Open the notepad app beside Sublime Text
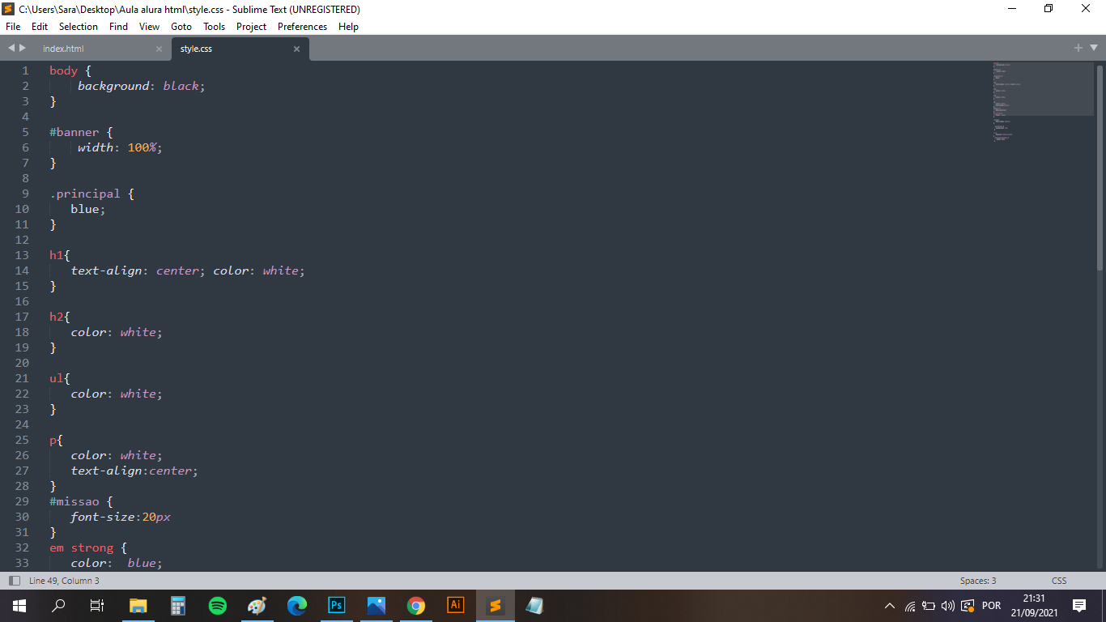This screenshot has height=622, width=1106. [534, 606]
